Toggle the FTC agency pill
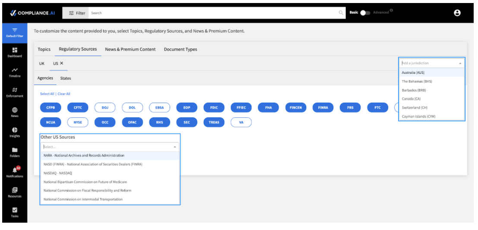 click(377, 107)
